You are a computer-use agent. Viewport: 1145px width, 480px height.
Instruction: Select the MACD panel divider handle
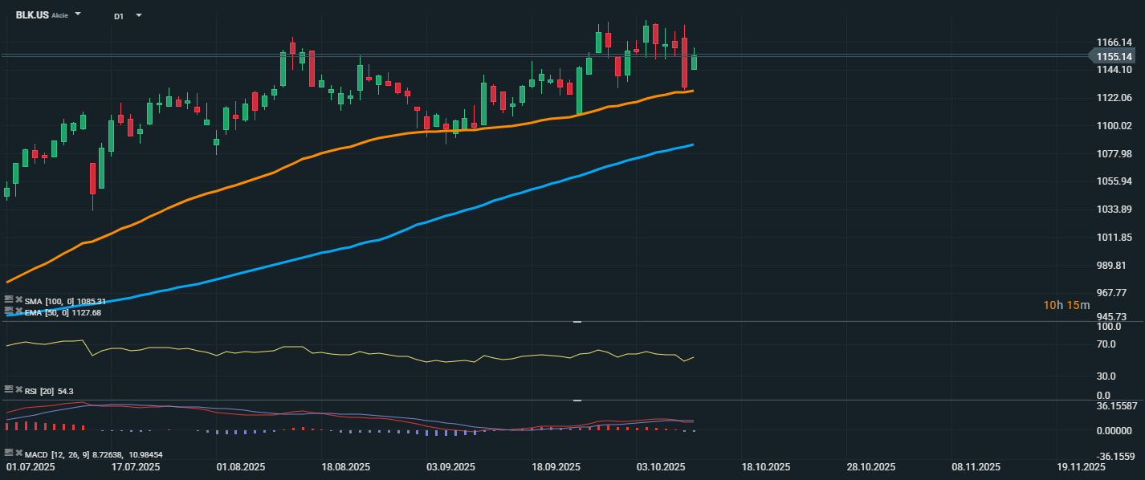coord(577,400)
